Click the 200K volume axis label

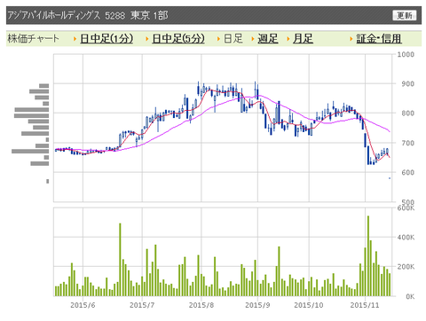click(x=406, y=267)
